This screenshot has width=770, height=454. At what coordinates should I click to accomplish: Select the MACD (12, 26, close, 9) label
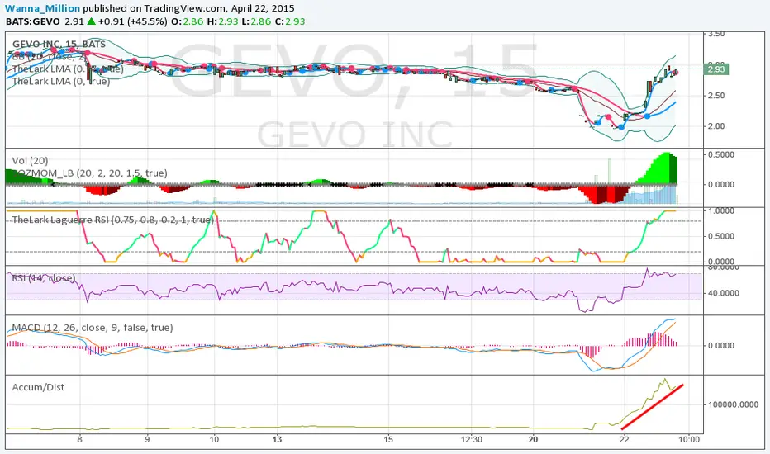[x=93, y=328]
